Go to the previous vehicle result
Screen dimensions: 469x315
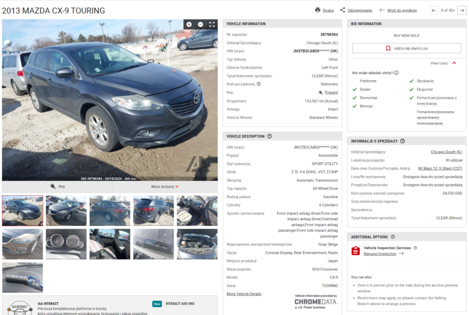pos(434,10)
